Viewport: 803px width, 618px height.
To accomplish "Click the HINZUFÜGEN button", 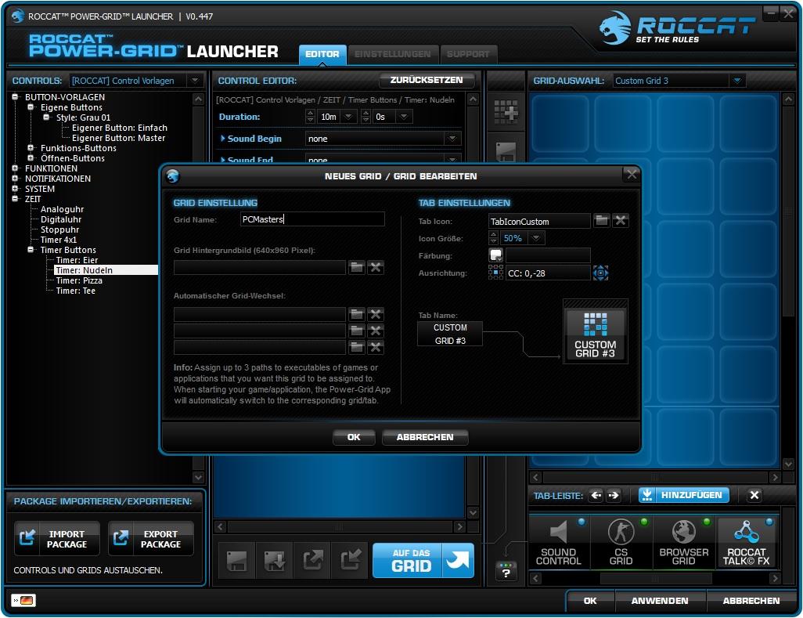I will [684, 495].
